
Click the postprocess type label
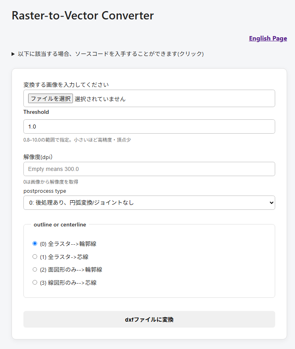pyautogui.click(x=45, y=191)
